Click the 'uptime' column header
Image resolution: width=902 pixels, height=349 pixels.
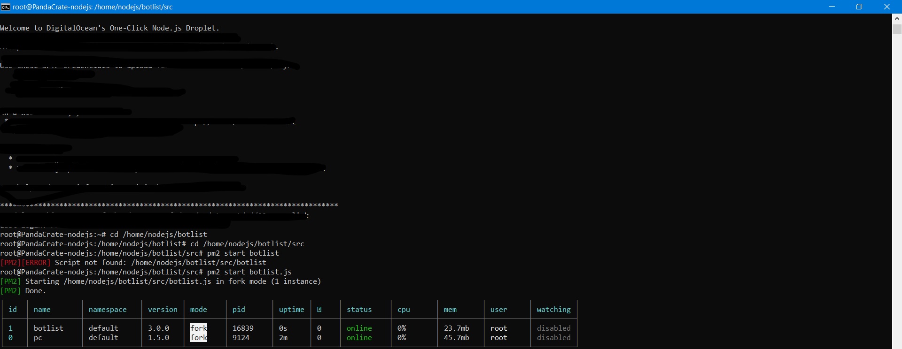pyautogui.click(x=292, y=310)
